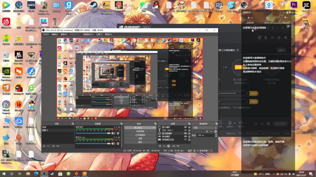
Task: Expand the arrow on 停止推流 button
Action: [154, 127]
